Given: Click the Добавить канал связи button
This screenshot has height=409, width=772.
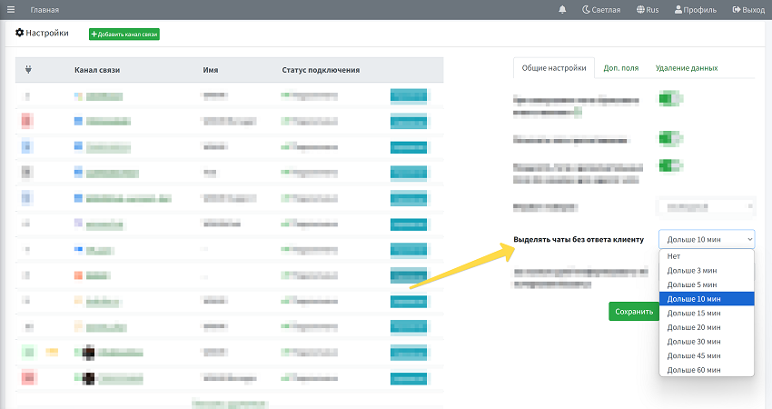Looking at the screenshot, I should point(124,34).
